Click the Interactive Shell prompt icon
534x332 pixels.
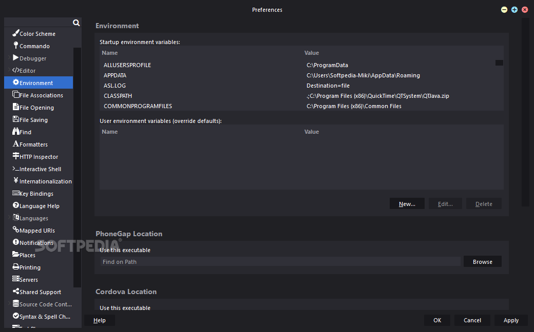point(16,169)
